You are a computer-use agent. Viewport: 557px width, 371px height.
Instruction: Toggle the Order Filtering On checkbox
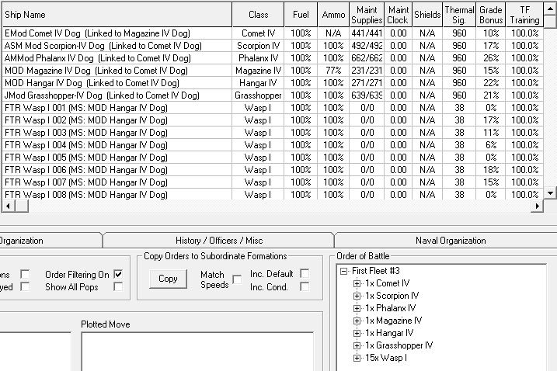coord(118,274)
